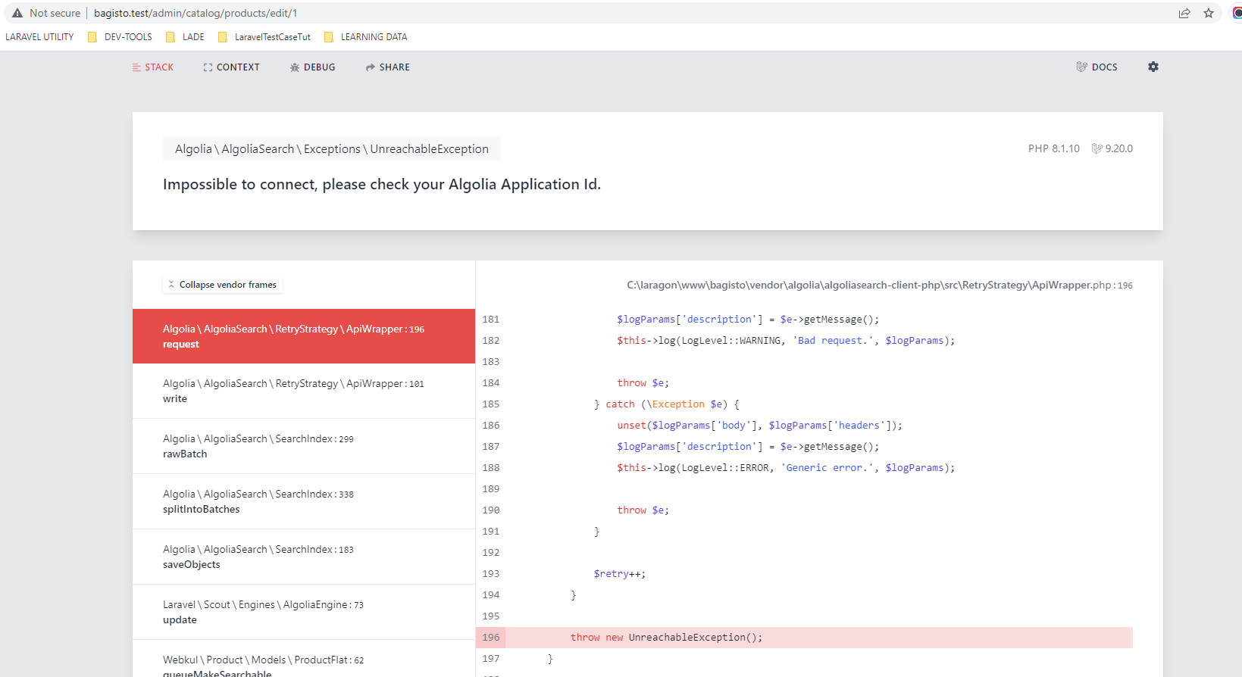Open the LaravelTestCaseTut bookmark folder
Viewport: 1242px width, 677px height.
pyautogui.click(x=264, y=36)
